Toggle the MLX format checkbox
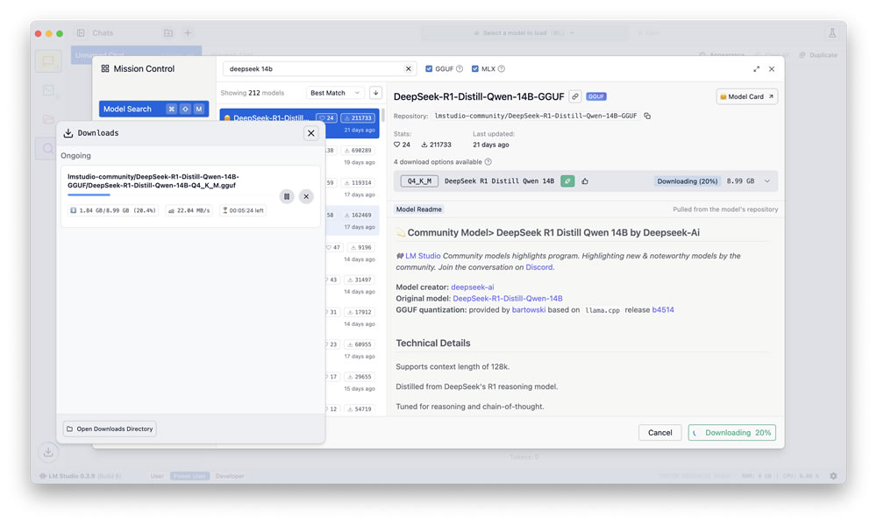This screenshot has height=524, width=877. pos(474,68)
